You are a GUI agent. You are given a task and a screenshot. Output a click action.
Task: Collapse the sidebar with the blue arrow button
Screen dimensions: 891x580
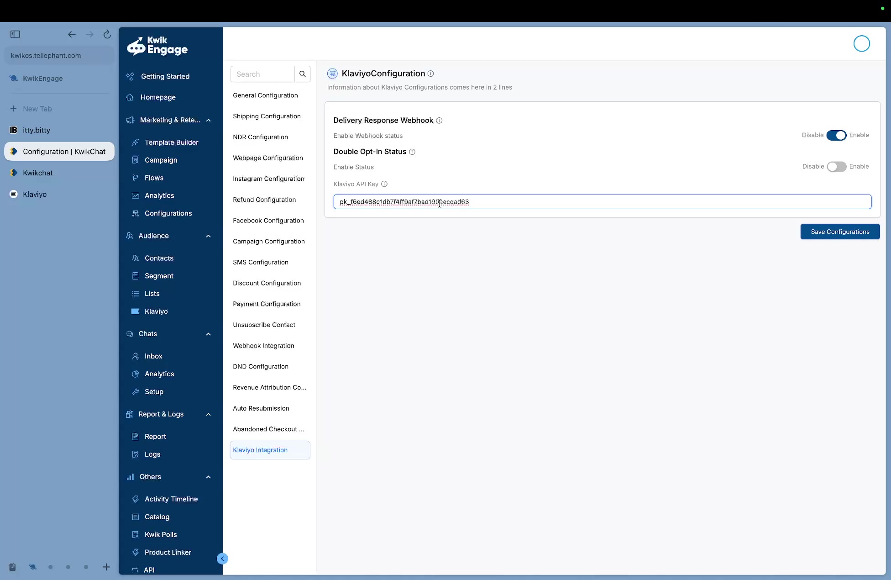(x=222, y=559)
